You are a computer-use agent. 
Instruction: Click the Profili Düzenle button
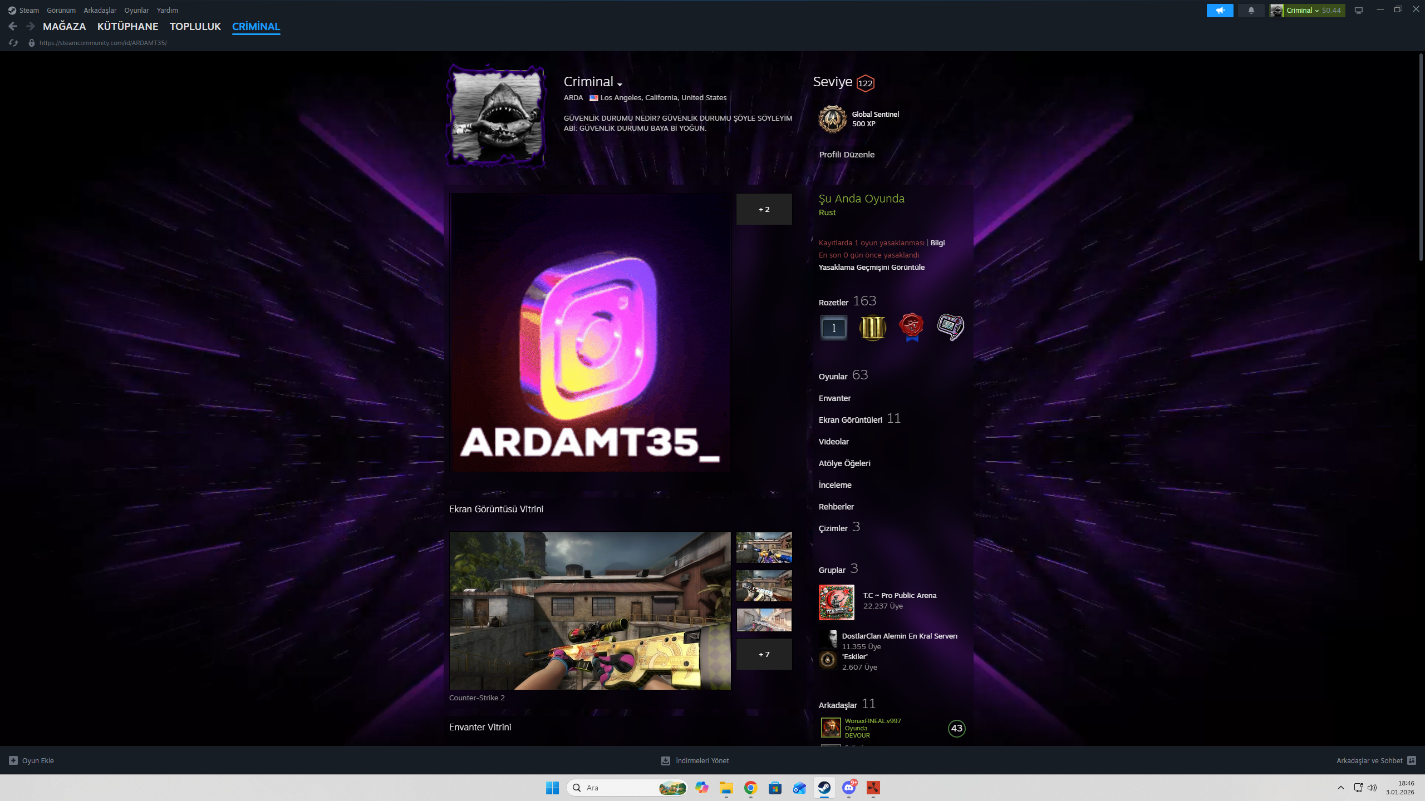click(847, 155)
